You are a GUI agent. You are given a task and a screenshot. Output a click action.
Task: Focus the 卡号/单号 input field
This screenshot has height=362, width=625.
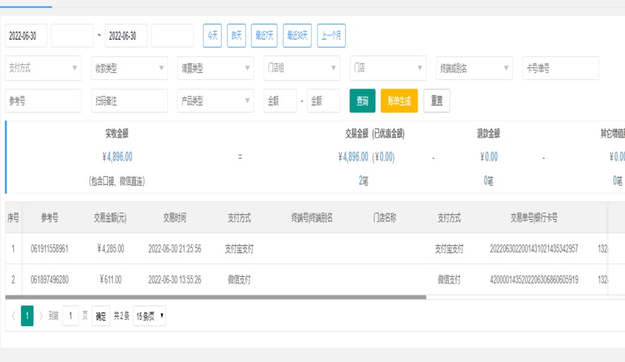(x=561, y=68)
